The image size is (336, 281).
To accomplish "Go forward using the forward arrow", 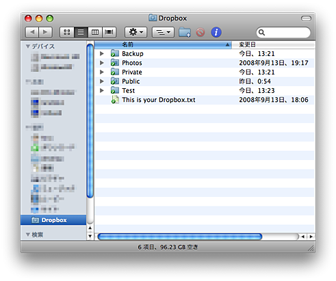I will pyautogui.click(x=45, y=32).
